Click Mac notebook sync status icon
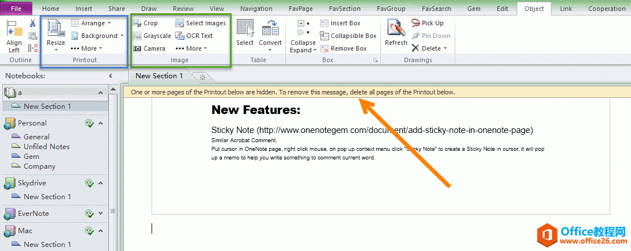The image size is (631, 251). click(89, 231)
